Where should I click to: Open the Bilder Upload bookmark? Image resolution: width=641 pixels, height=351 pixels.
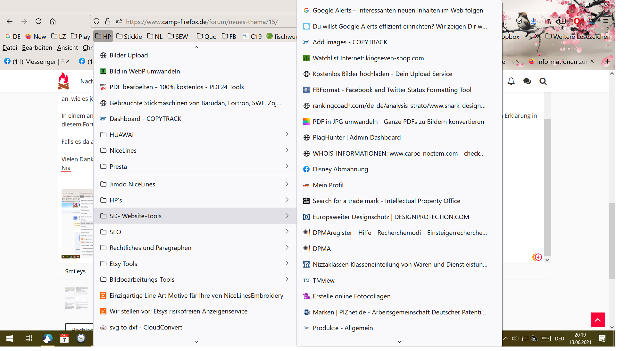pyautogui.click(x=129, y=55)
